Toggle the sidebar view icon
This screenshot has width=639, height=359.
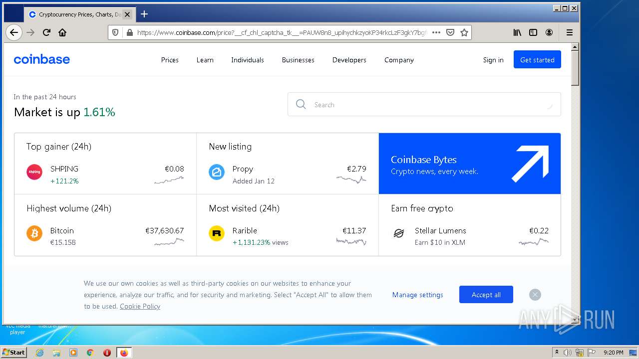click(x=533, y=32)
